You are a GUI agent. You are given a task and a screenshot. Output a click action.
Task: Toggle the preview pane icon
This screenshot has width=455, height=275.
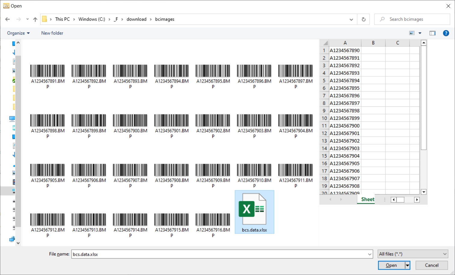(432, 33)
